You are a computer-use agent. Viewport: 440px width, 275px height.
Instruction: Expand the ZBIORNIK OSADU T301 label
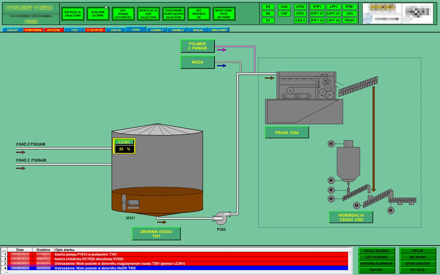point(156,234)
